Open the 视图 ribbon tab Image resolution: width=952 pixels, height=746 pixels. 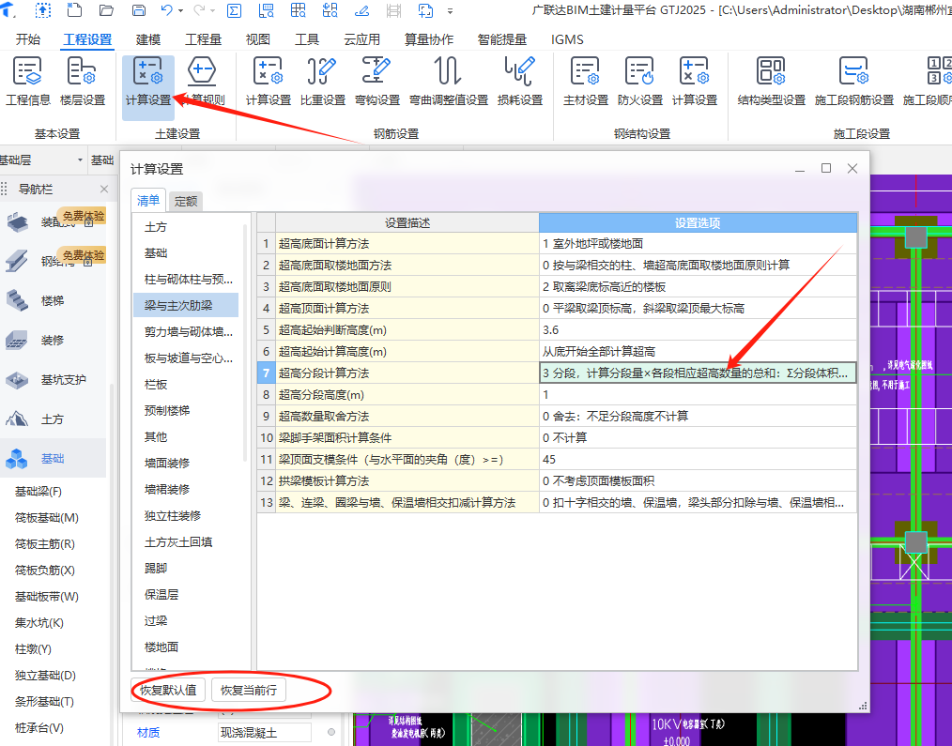click(x=257, y=39)
